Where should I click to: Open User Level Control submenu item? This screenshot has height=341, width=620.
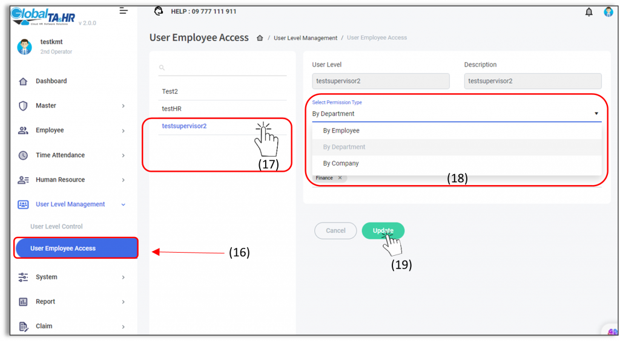(x=56, y=227)
